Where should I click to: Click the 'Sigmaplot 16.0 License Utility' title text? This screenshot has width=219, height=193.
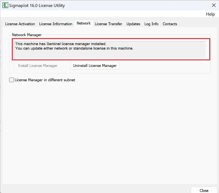[x=37, y=6]
